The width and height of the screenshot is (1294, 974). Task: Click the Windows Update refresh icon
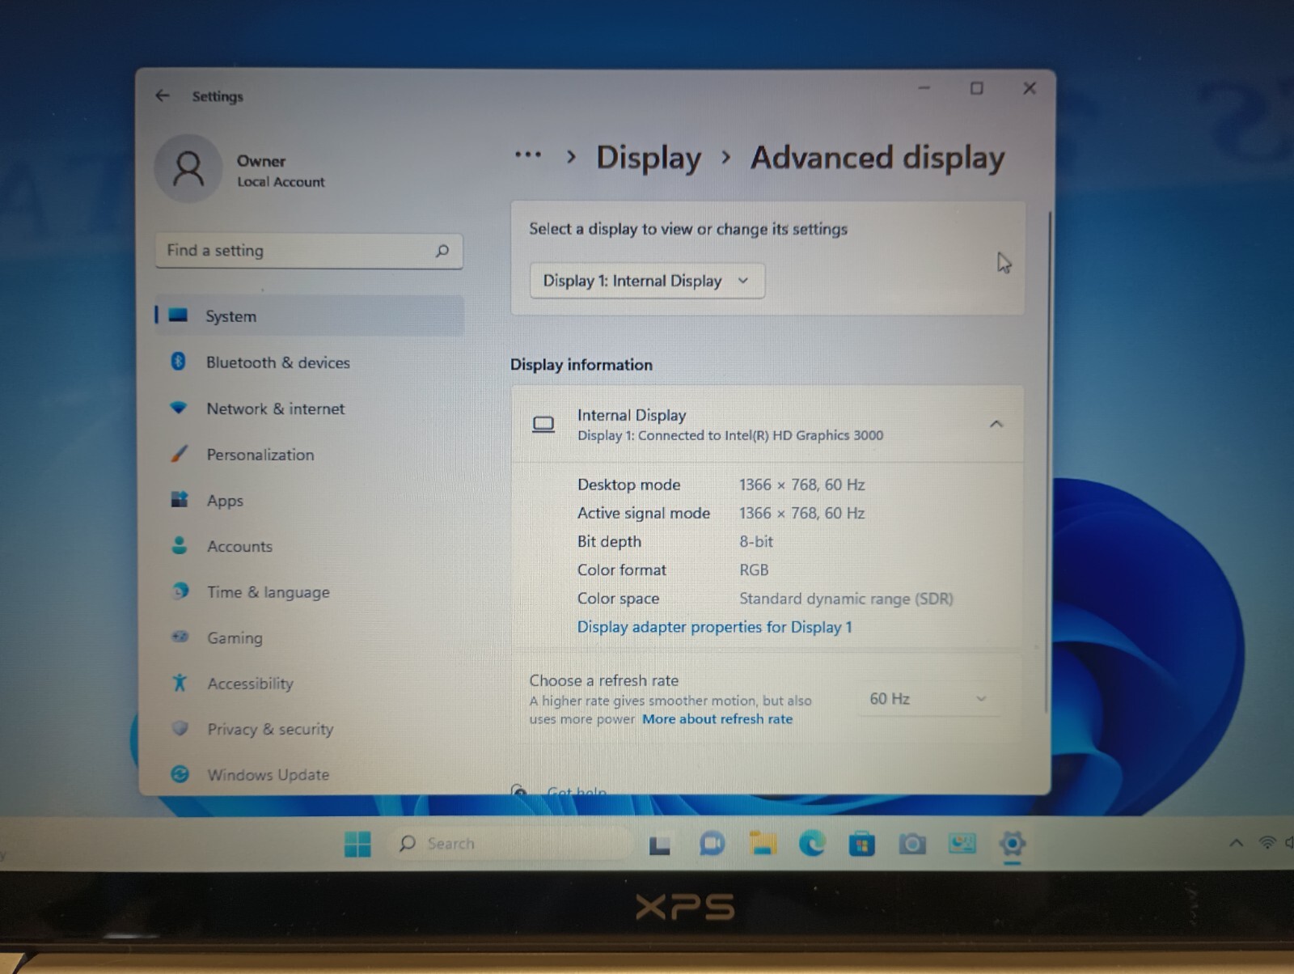click(x=180, y=774)
